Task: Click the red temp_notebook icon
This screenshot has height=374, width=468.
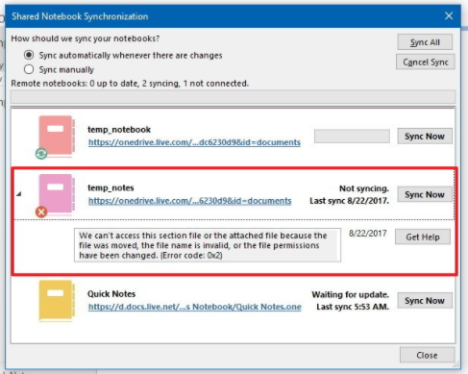Action: 57,136
